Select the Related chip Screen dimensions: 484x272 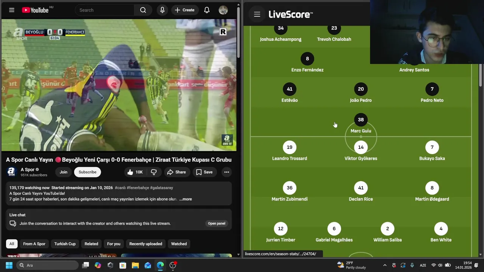tap(91, 244)
